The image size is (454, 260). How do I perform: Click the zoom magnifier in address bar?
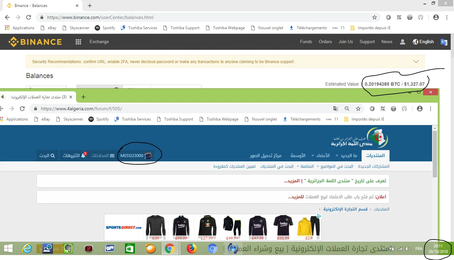pos(347,109)
